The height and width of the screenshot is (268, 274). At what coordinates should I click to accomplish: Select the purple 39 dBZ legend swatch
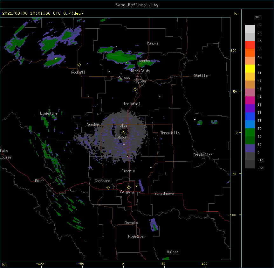click(x=250, y=109)
